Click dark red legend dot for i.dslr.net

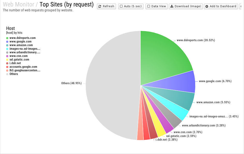click(x=7, y=63)
